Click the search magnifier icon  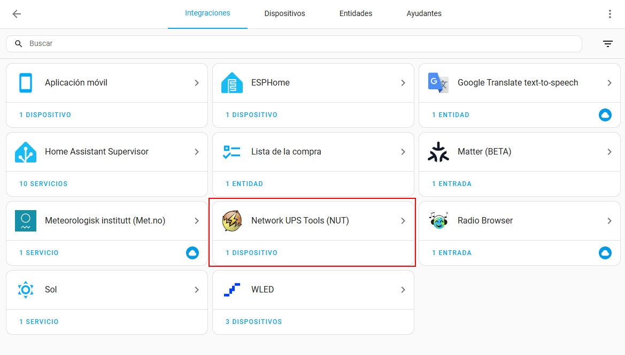[x=19, y=43]
